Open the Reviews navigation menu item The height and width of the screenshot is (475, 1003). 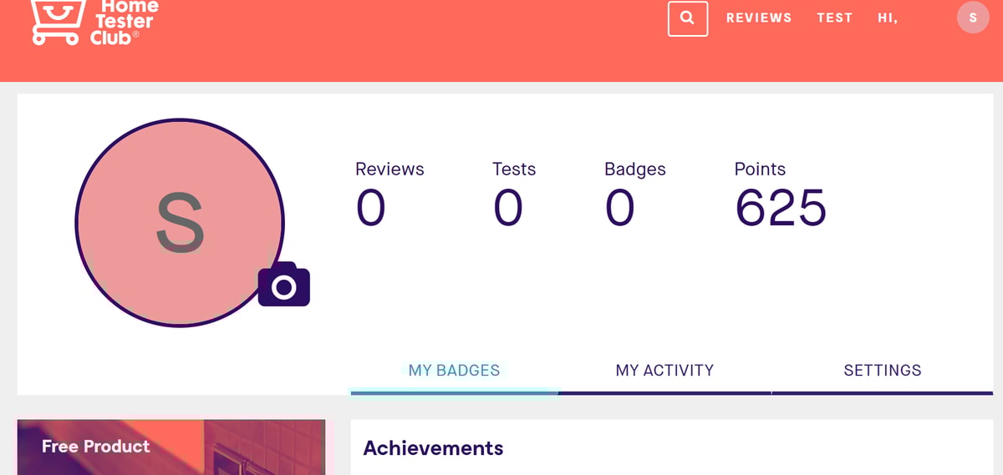click(x=758, y=18)
